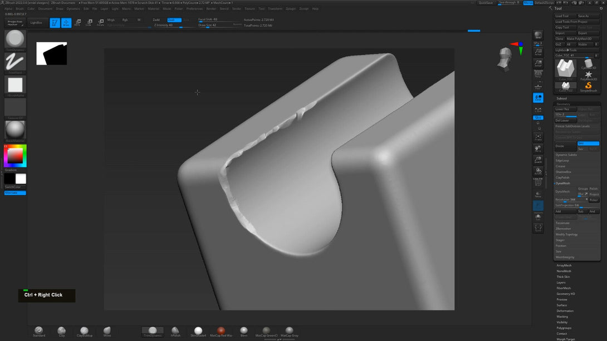Toggle the Rgb channel button

pos(125,19)
